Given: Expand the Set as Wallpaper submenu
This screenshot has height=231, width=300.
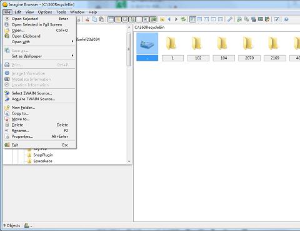Looking at the screenshot, I should tap(39, 56).
